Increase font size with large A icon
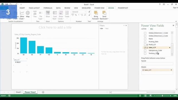This screenshot has height=100, width=178. 89,12
